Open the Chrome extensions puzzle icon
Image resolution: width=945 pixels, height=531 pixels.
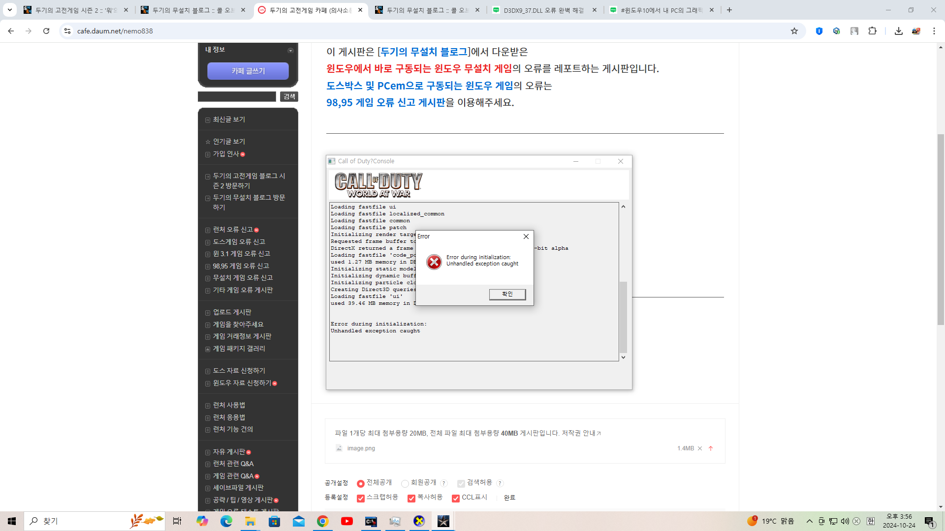[872, 31]
